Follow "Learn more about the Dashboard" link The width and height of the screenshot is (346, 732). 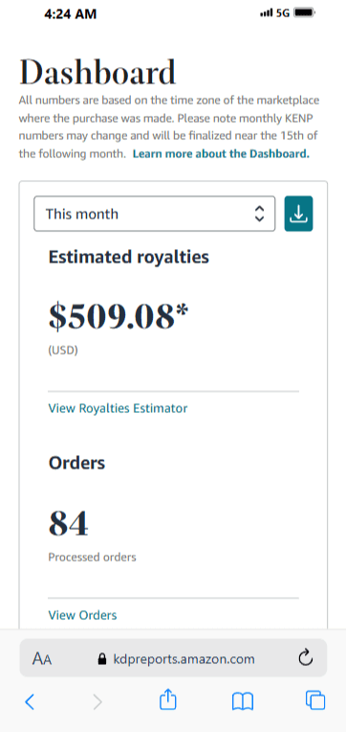point(221,153)
